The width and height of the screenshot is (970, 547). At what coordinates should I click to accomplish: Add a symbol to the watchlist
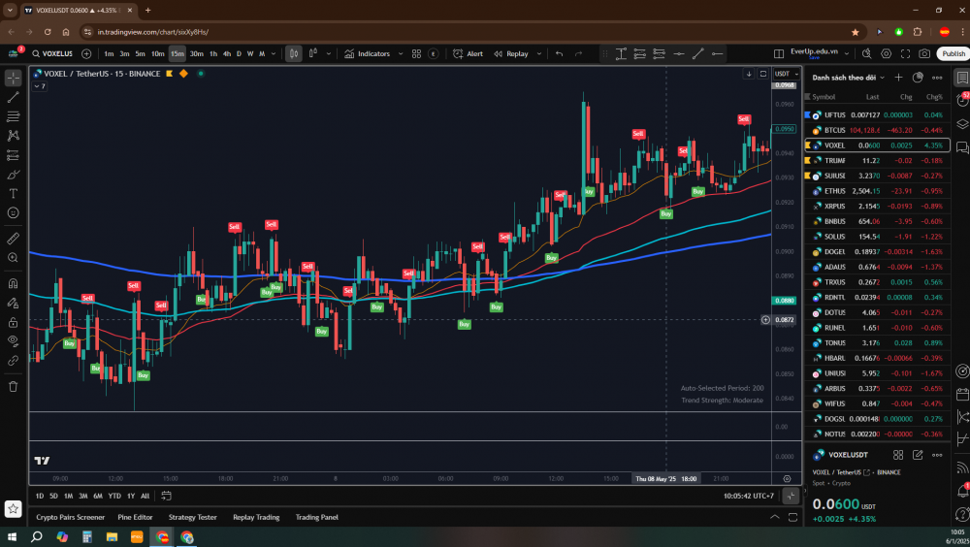898,78
